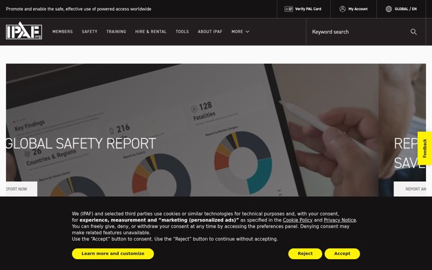Expand the MORE menu chevron
The image size is (432, 270).
[247, 32]
